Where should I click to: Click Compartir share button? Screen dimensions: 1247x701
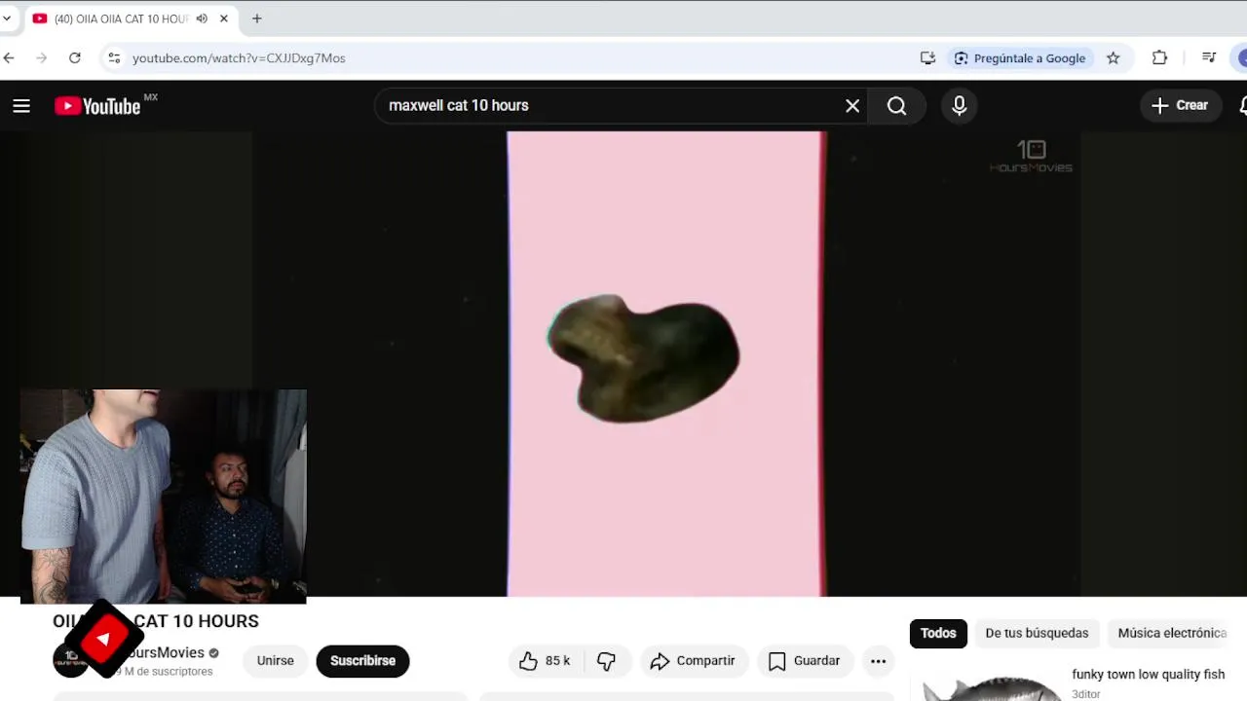point(693,661)
